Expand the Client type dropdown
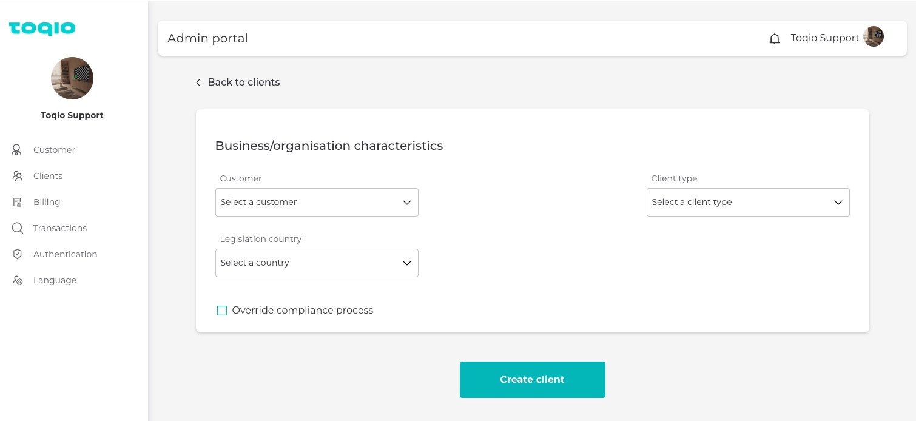Screen dimensions: 916x421 tap(747, 202)
